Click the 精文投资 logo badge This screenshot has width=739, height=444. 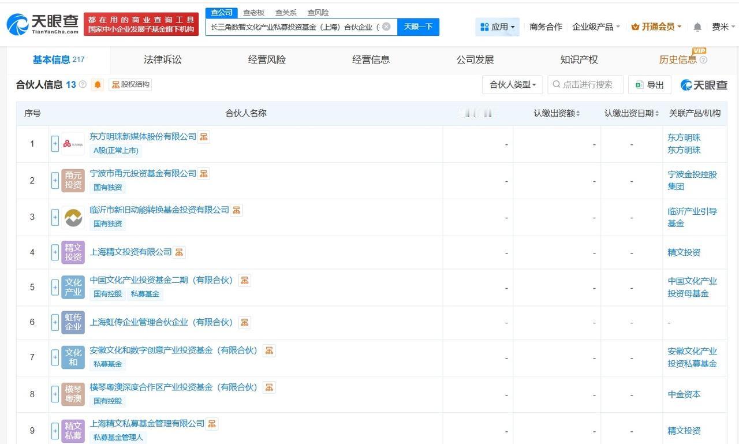73,252
